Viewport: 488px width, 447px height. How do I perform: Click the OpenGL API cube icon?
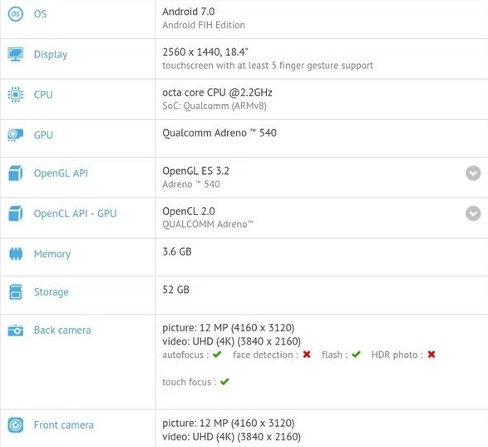[x=15, y=173]
